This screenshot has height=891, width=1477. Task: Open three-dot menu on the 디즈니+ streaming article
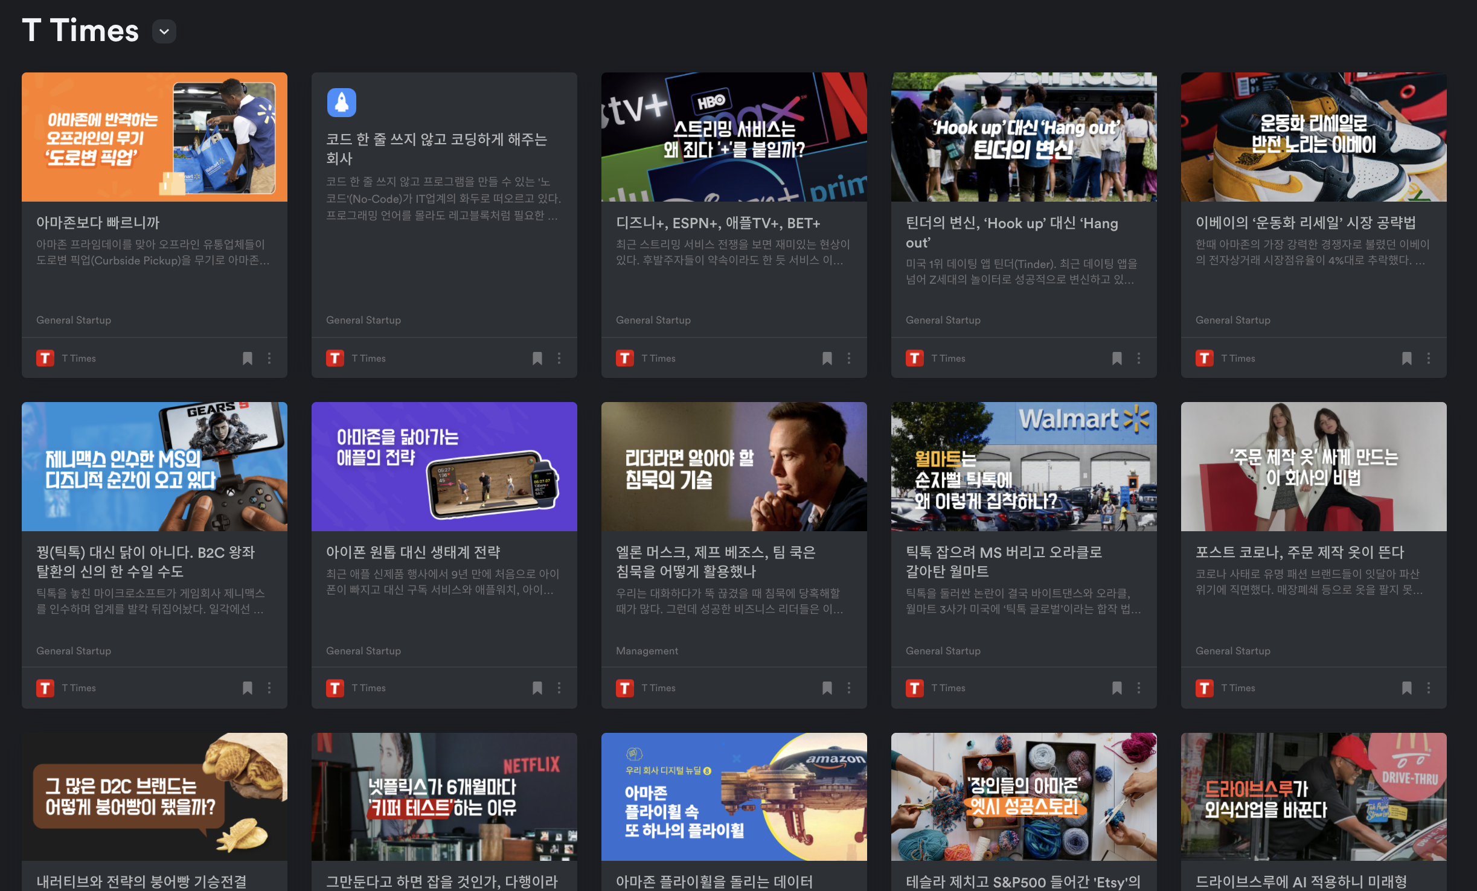[x=849, y=359]
